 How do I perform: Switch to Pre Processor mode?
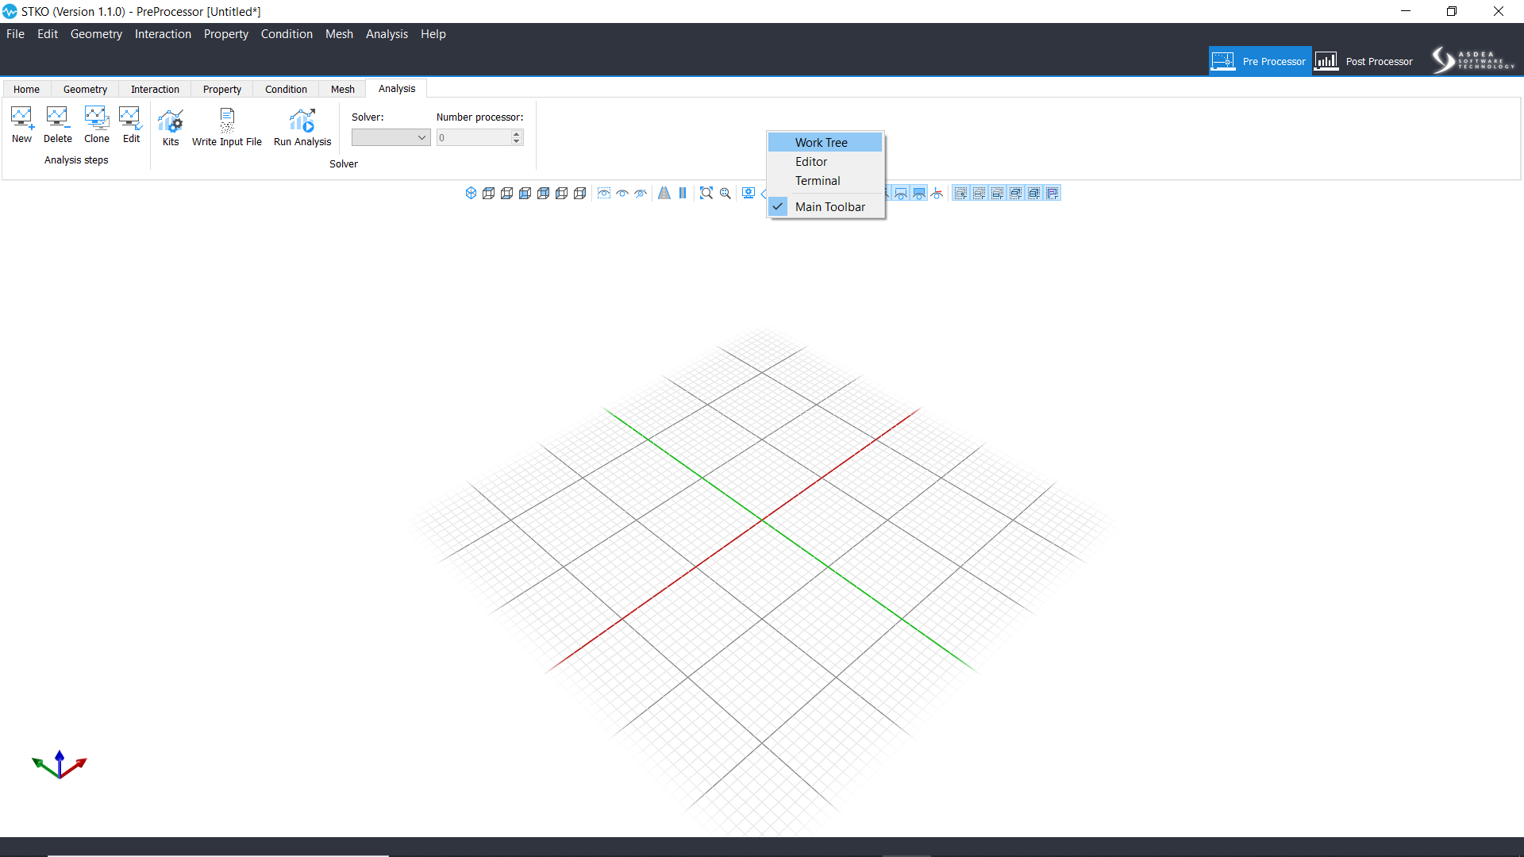(x=1260, y=61)
